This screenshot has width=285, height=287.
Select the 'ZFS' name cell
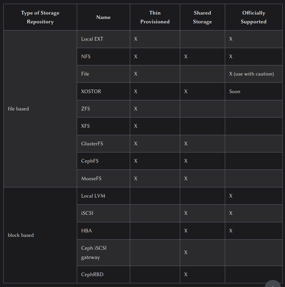86,109
